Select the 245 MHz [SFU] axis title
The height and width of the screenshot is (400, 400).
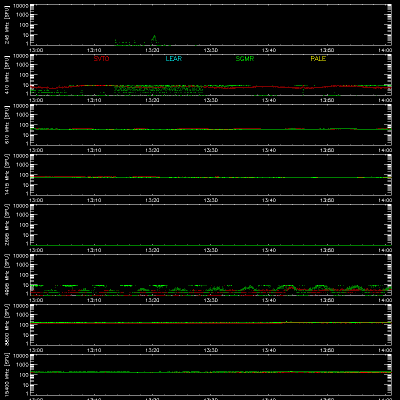6,24
